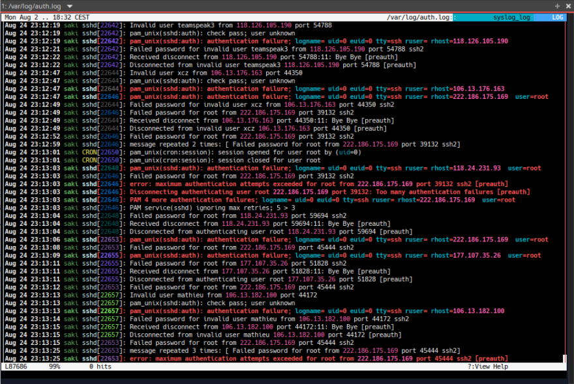This screenshot has width=574, height=384.
Task: Click the 'Mon Aug 2 .. 18:32 CEST' timestamp header
Action: point(47,17)
